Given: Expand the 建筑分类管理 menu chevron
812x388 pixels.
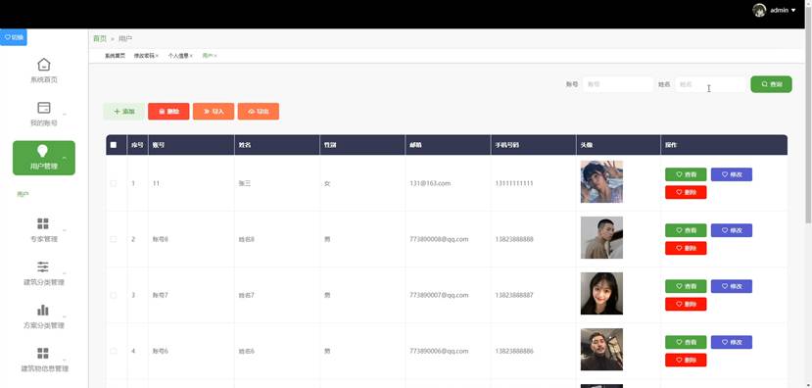Looking at the screenshot, I should [65, 273].
